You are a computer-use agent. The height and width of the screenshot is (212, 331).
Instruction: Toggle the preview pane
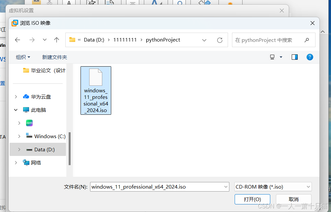click(295, 57)
